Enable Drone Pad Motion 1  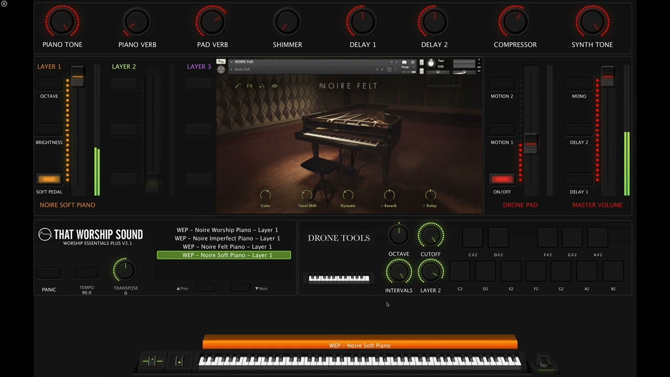pyautogui.click(x=501, y=130)
